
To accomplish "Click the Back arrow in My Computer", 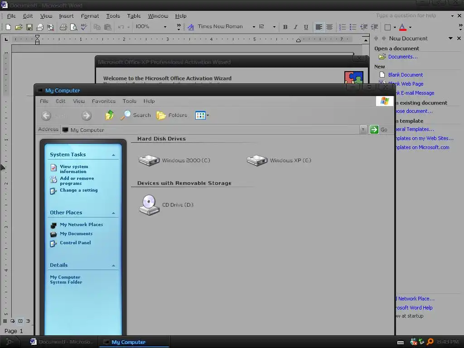I will (x=46, y=116).
